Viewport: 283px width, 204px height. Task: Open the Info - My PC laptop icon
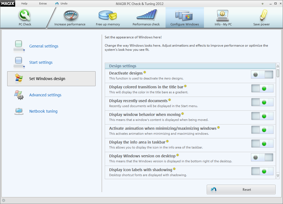point(222,15)
